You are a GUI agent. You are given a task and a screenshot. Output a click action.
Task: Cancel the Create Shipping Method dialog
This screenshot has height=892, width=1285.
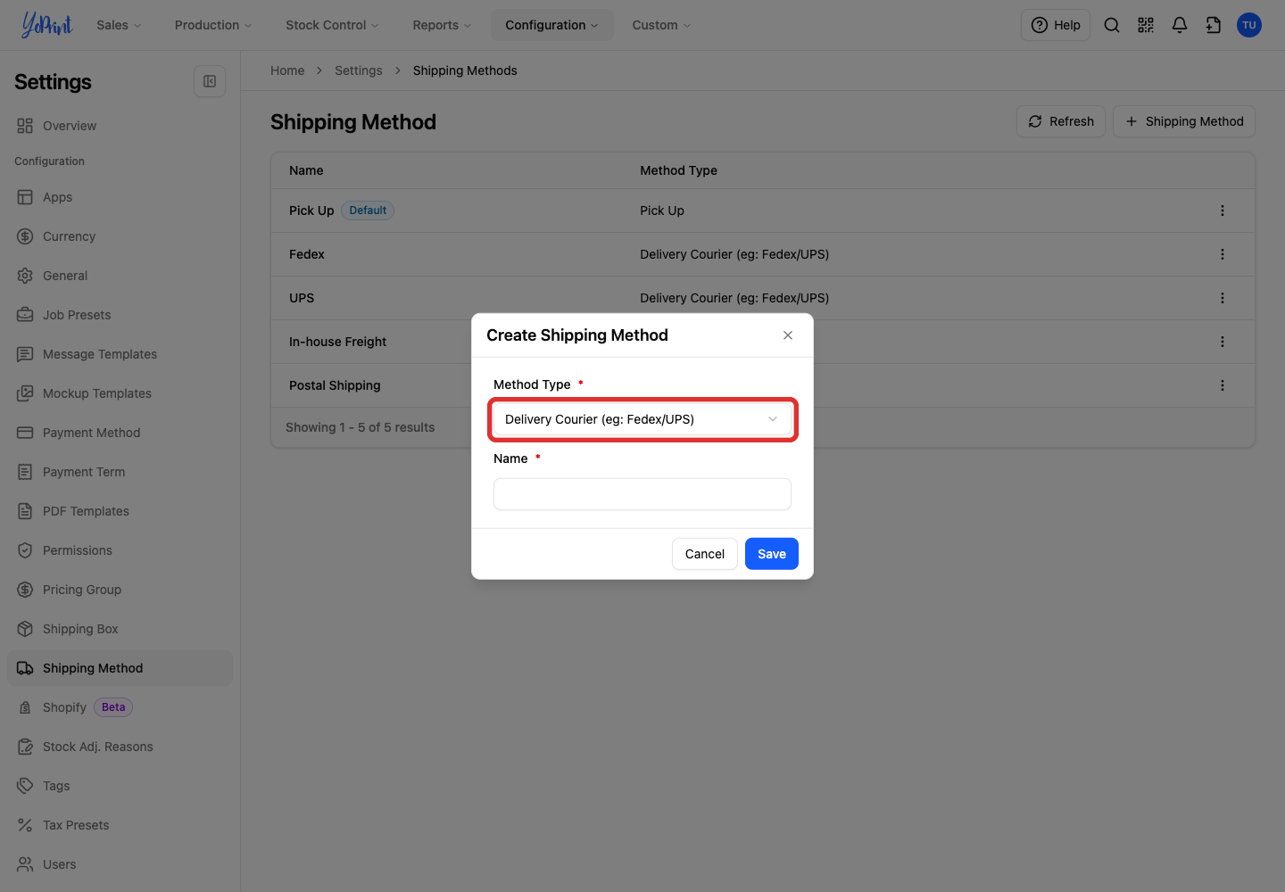coord(705,554)
